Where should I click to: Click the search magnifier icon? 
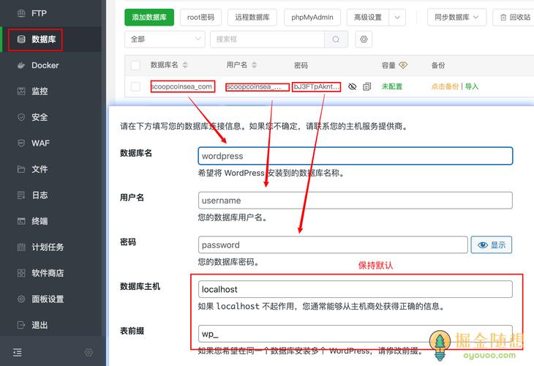[336, 40]
